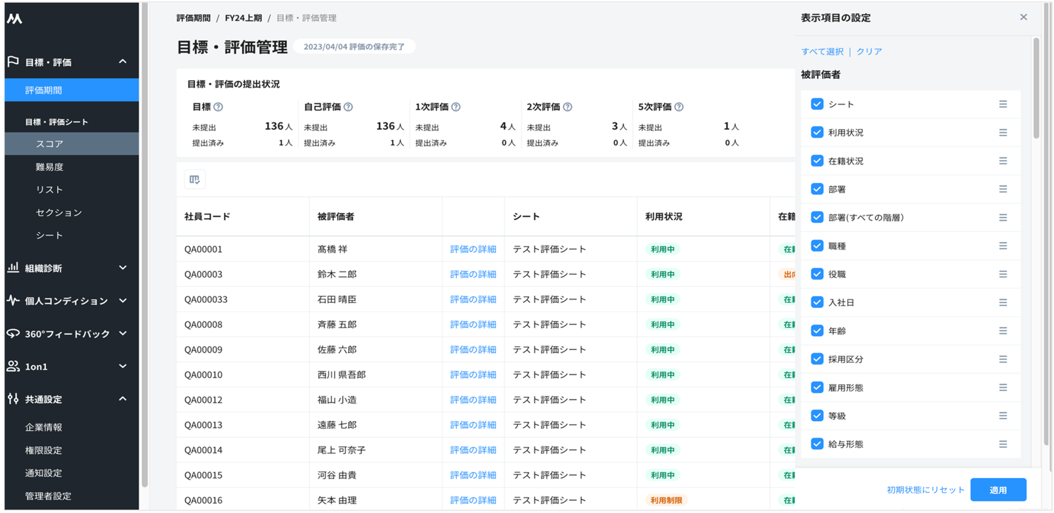Viewport: 1054px width, 513px height.
Task: Uncheck the シート display item
Action: 816,104
